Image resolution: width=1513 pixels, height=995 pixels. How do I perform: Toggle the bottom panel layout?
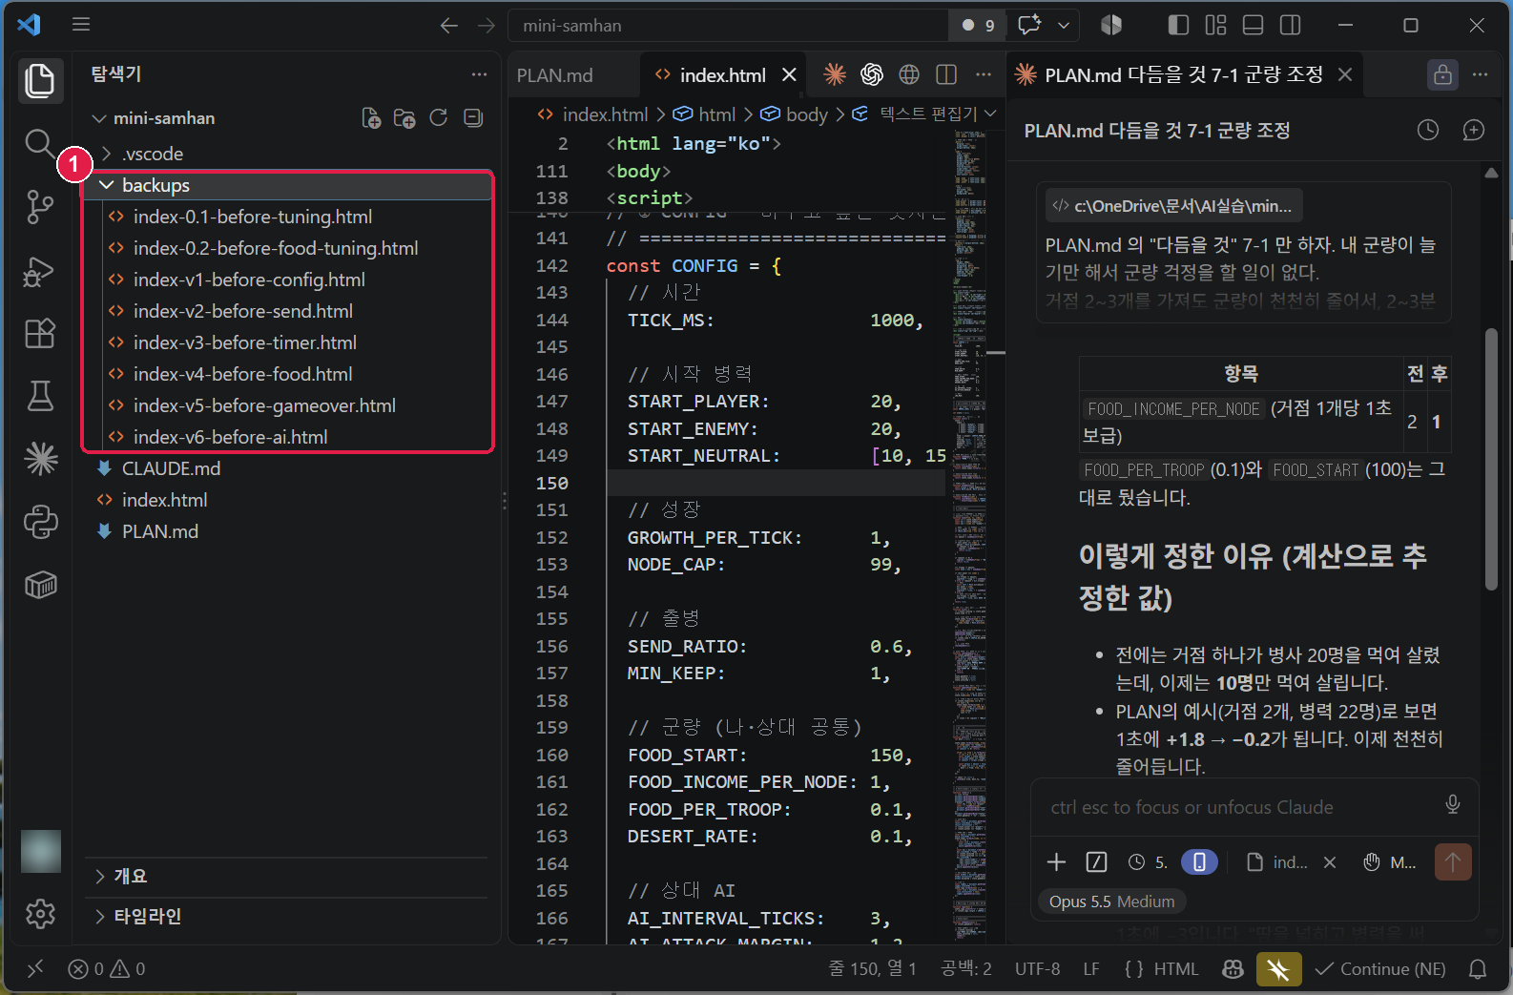click(1254, 26)
